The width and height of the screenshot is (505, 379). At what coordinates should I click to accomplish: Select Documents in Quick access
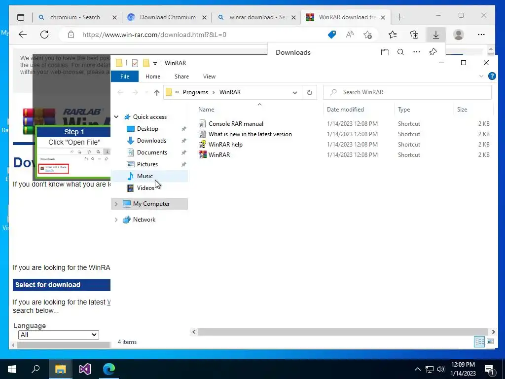(x=152, y=152)
